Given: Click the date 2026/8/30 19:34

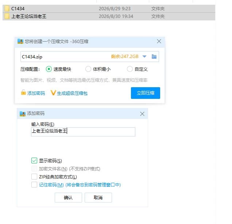Looking at the screenshot, I should click(x=116, y=16).
